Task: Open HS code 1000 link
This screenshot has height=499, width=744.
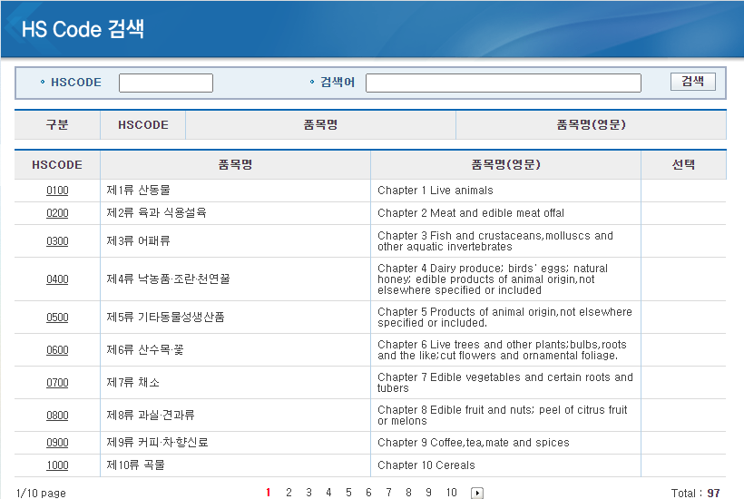Action: click(x=57, y=465)
